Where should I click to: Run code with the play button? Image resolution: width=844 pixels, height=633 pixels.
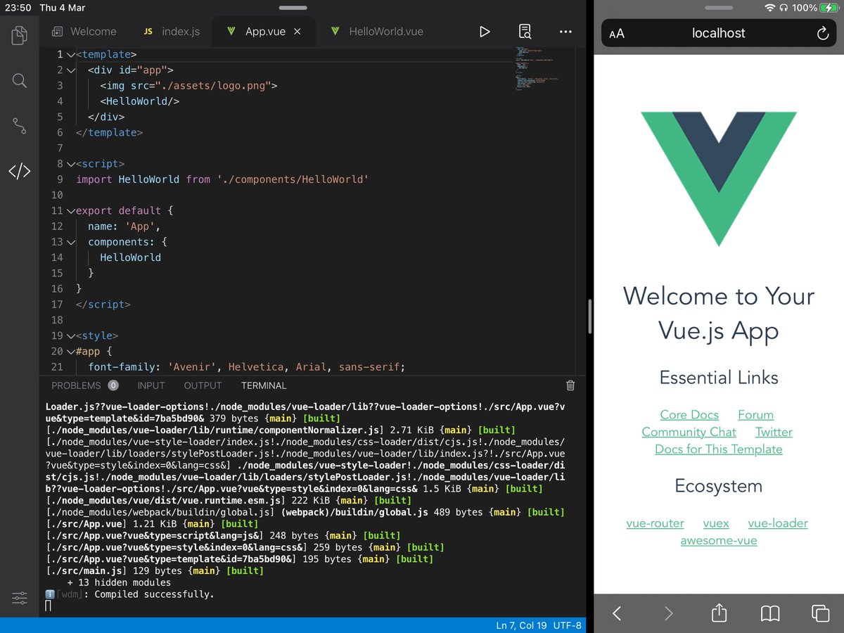tap(485, 32)
